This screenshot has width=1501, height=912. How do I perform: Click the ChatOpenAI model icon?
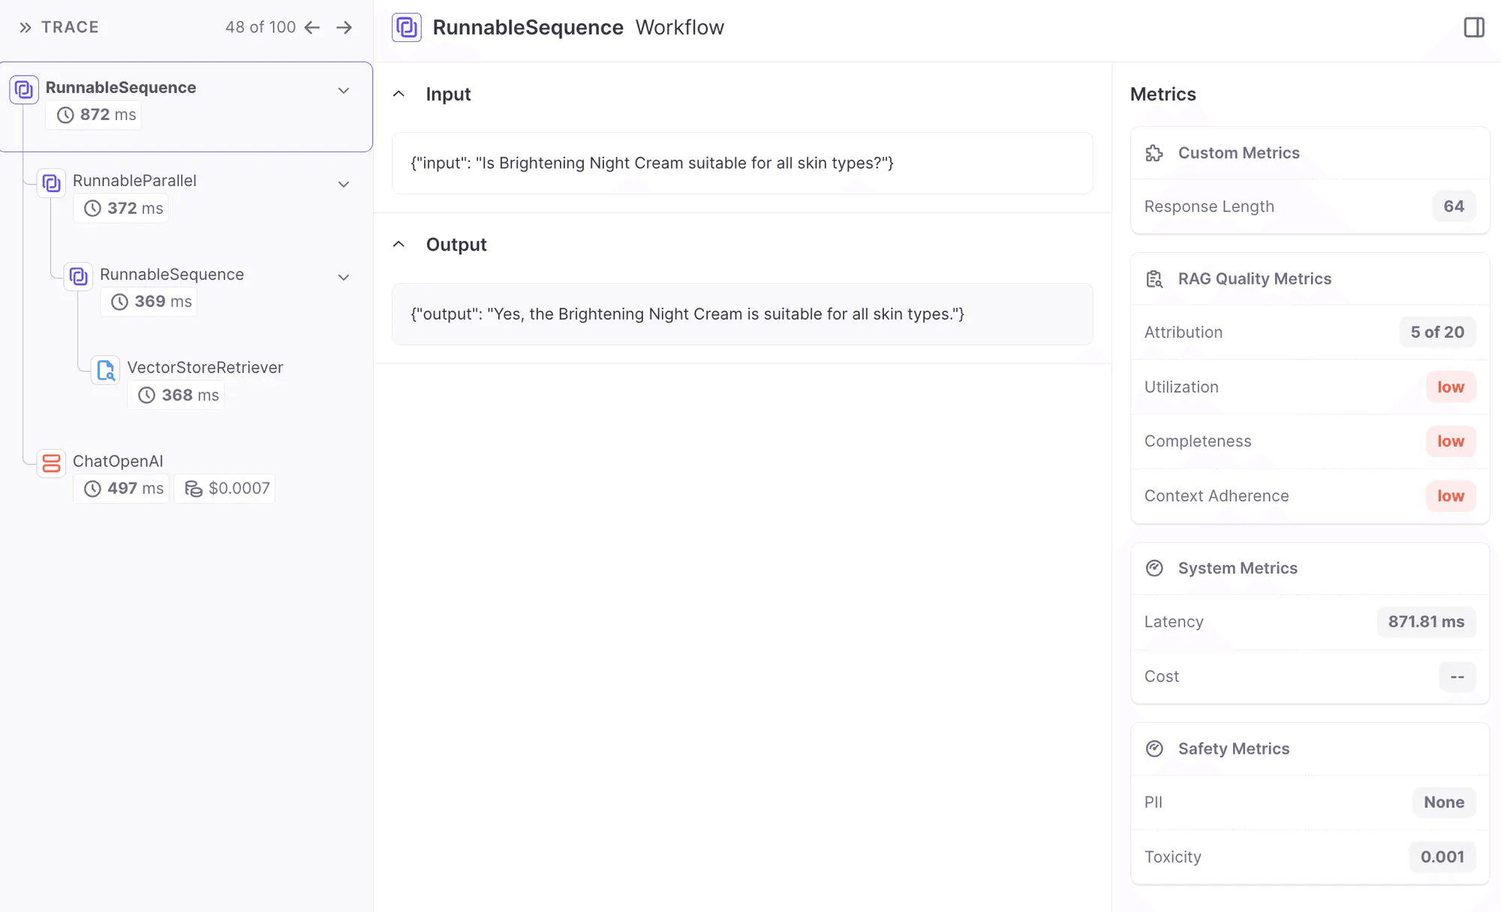pos(51,463)
